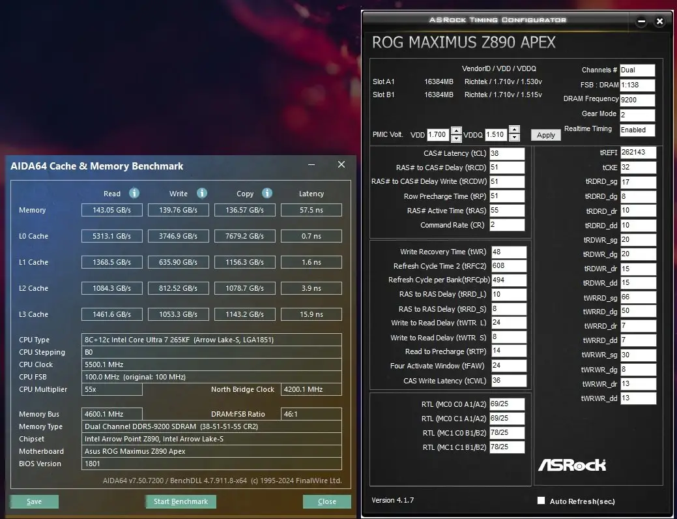Decrease VDDQ voltage with down arrow
Viewport: 677px width, 519px height.
click(514, 138)
